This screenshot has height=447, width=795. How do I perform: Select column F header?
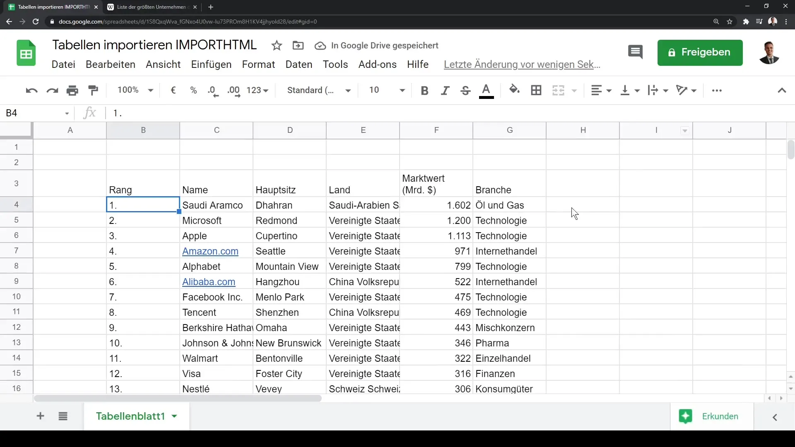pos(436,130)
